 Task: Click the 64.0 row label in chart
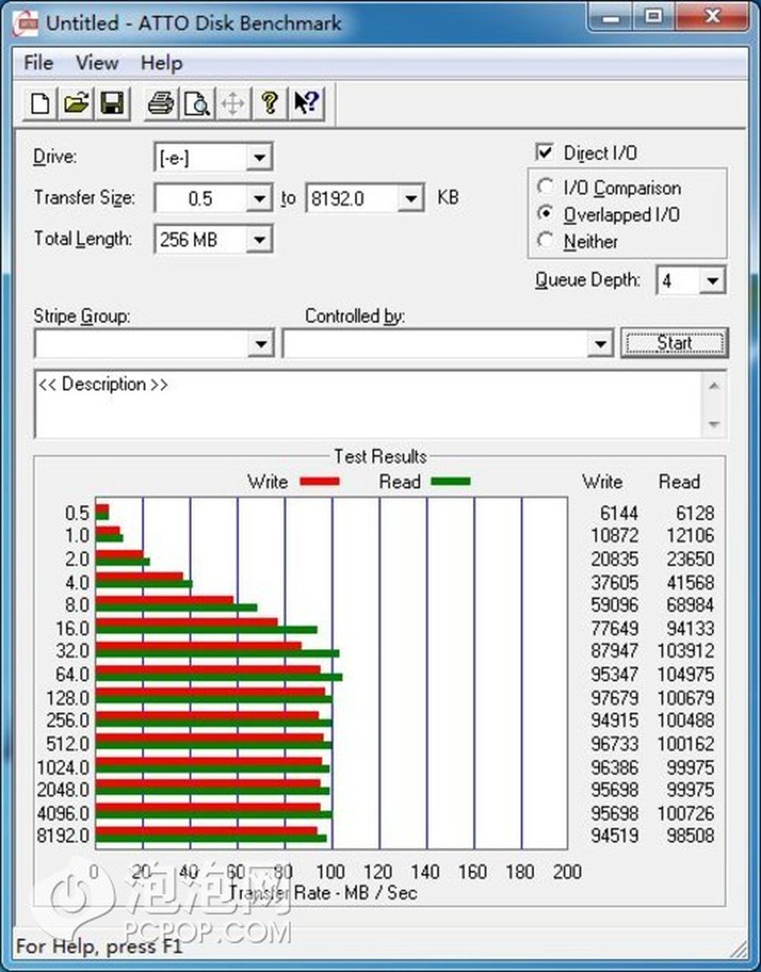[72, 675]
